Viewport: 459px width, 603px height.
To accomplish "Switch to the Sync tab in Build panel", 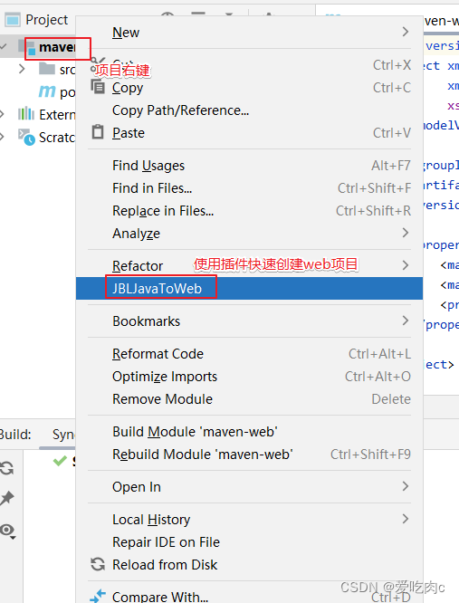I will [63, 435].
